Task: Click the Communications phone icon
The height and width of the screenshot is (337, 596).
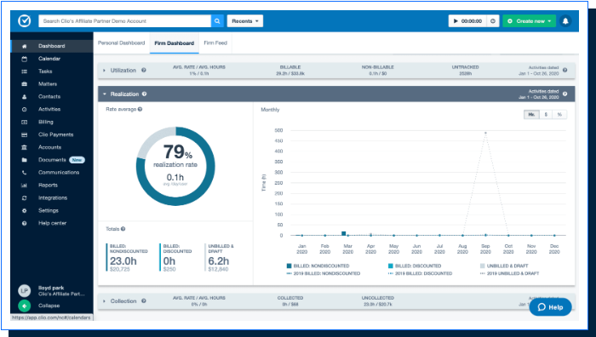Action: (25, 173)
